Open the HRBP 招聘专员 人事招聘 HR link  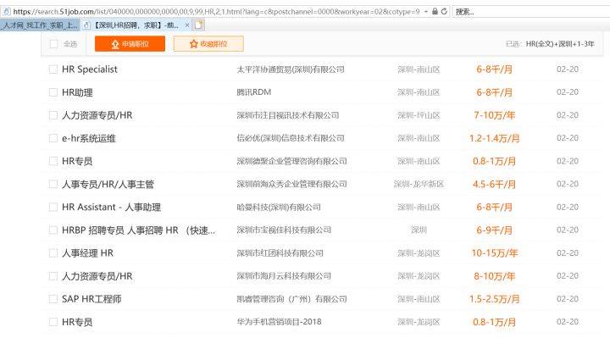point(138,230)
